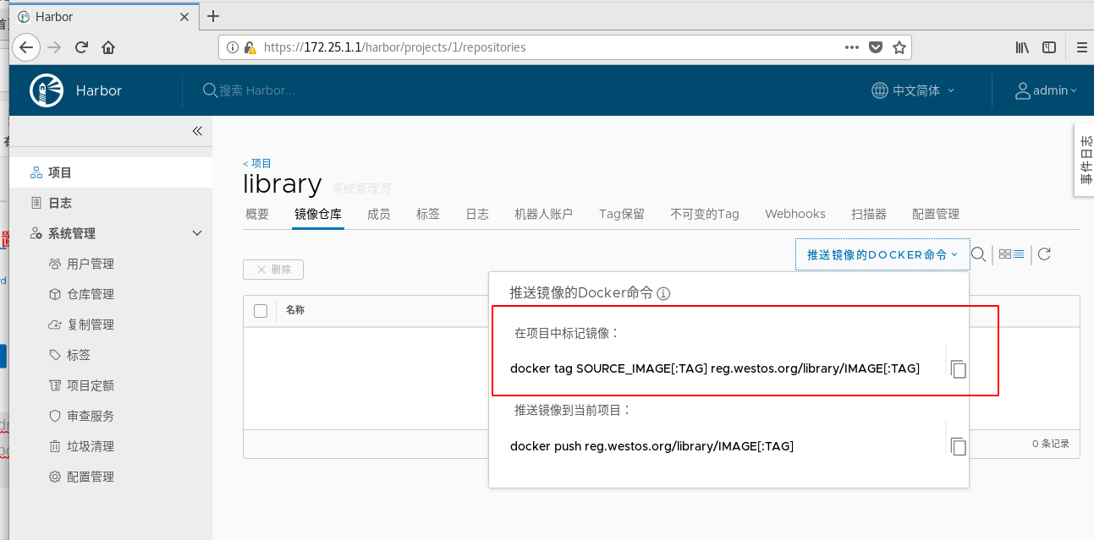Open the 不可变的Tag tab
The image size is (1094, 540).
click(x=705, y=214)
